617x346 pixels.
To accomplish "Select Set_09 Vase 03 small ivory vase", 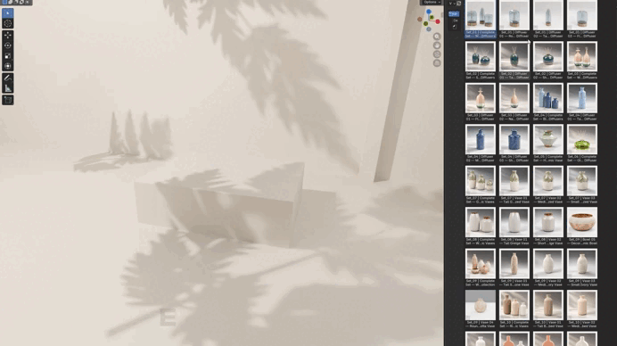I will click(x=582, y=268).
